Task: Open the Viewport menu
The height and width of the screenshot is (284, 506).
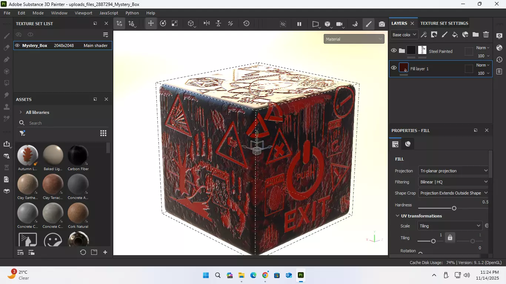Action: [x=83, y=13]
